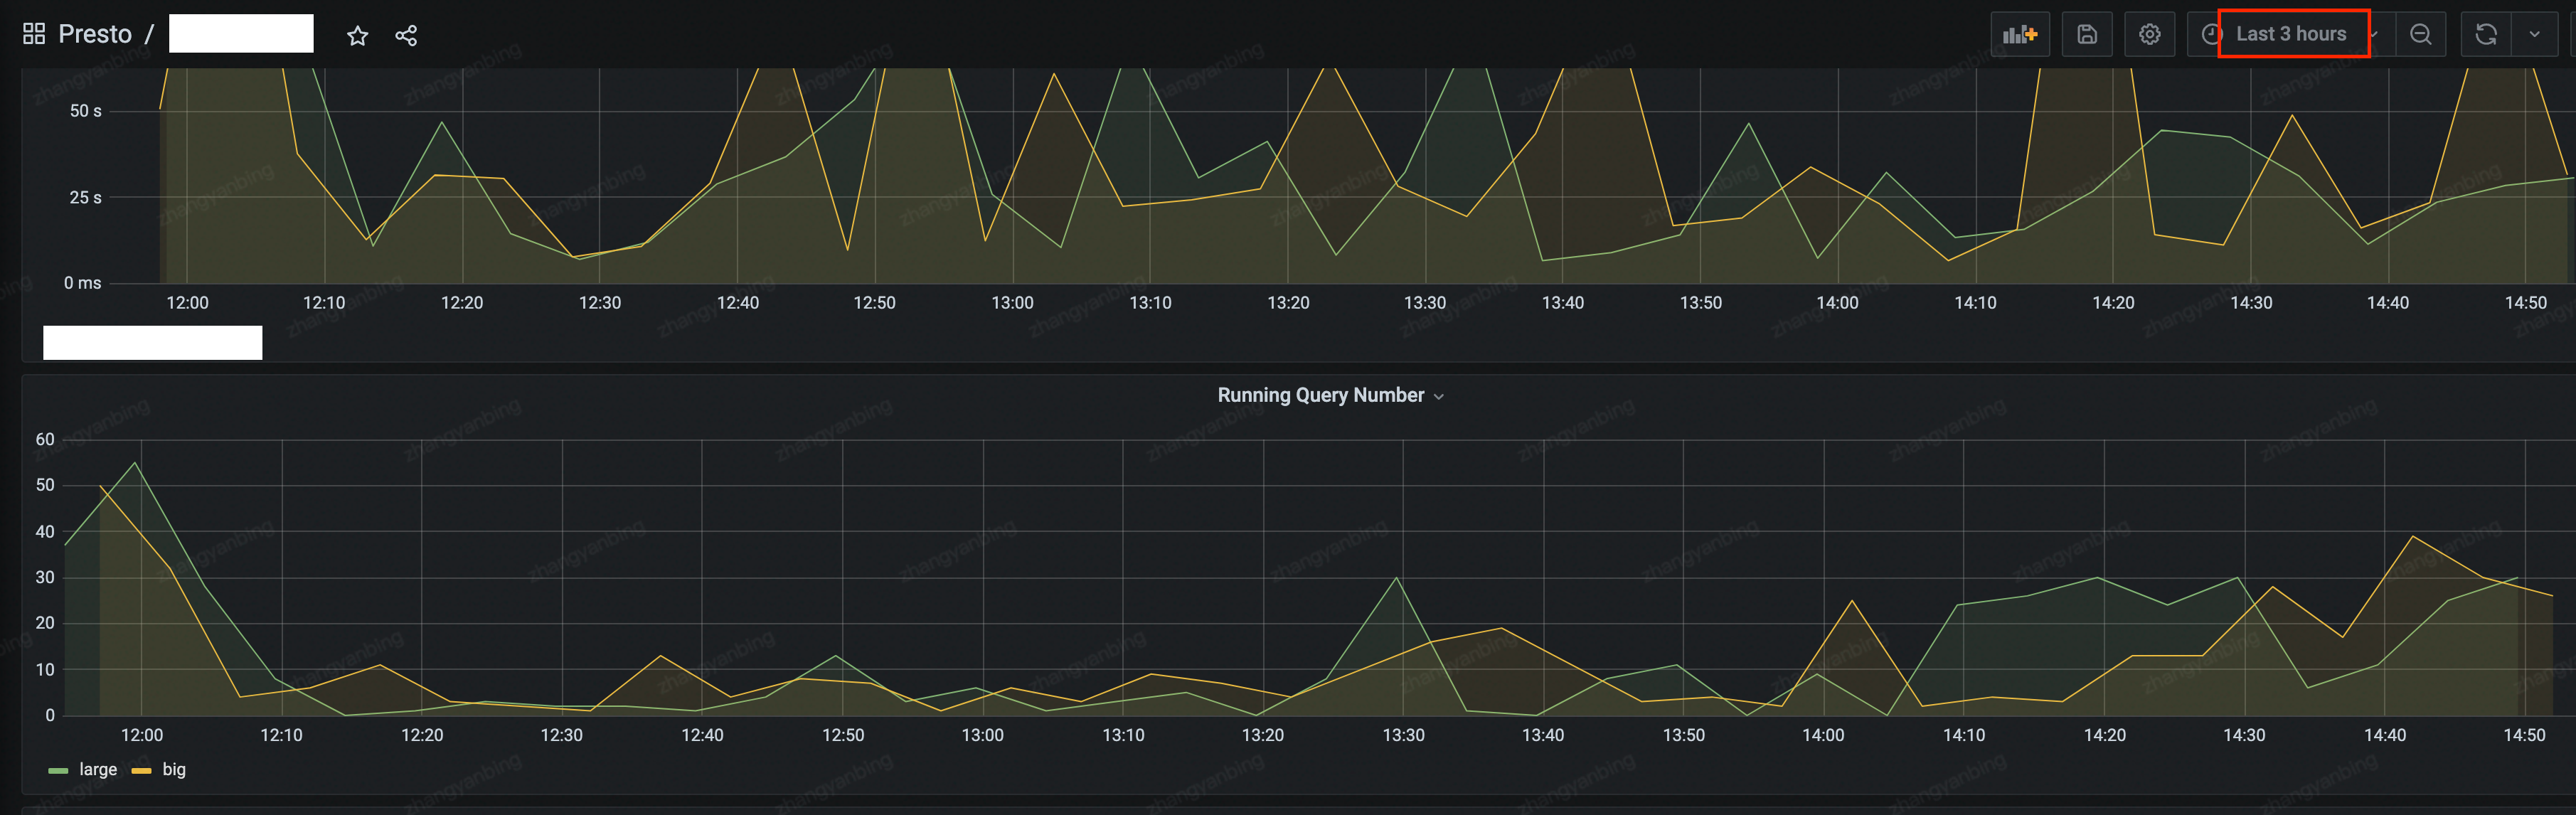Expand Running Query Number panel menu
The image size is (2576, 815).
[1439, 397]
